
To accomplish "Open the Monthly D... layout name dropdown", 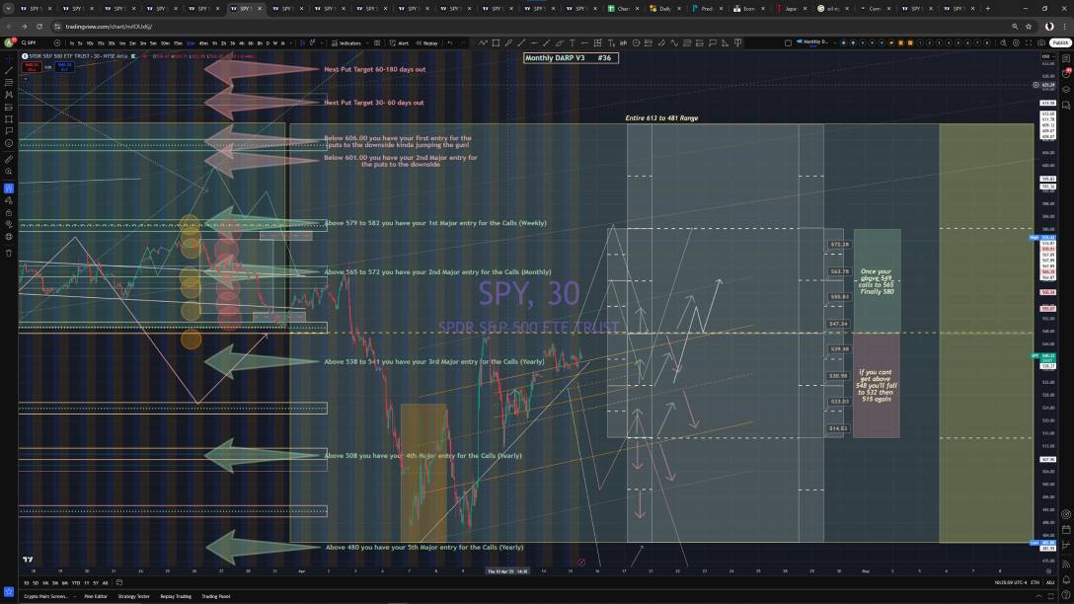I will click(812, 42).
